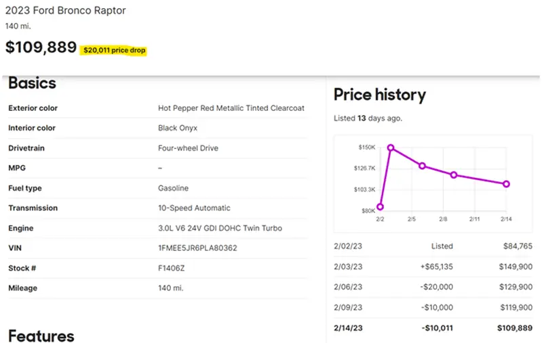Click the 3.0L V6 engine value
This screenshot has height=343, width=542.
(x=220, y=228)
